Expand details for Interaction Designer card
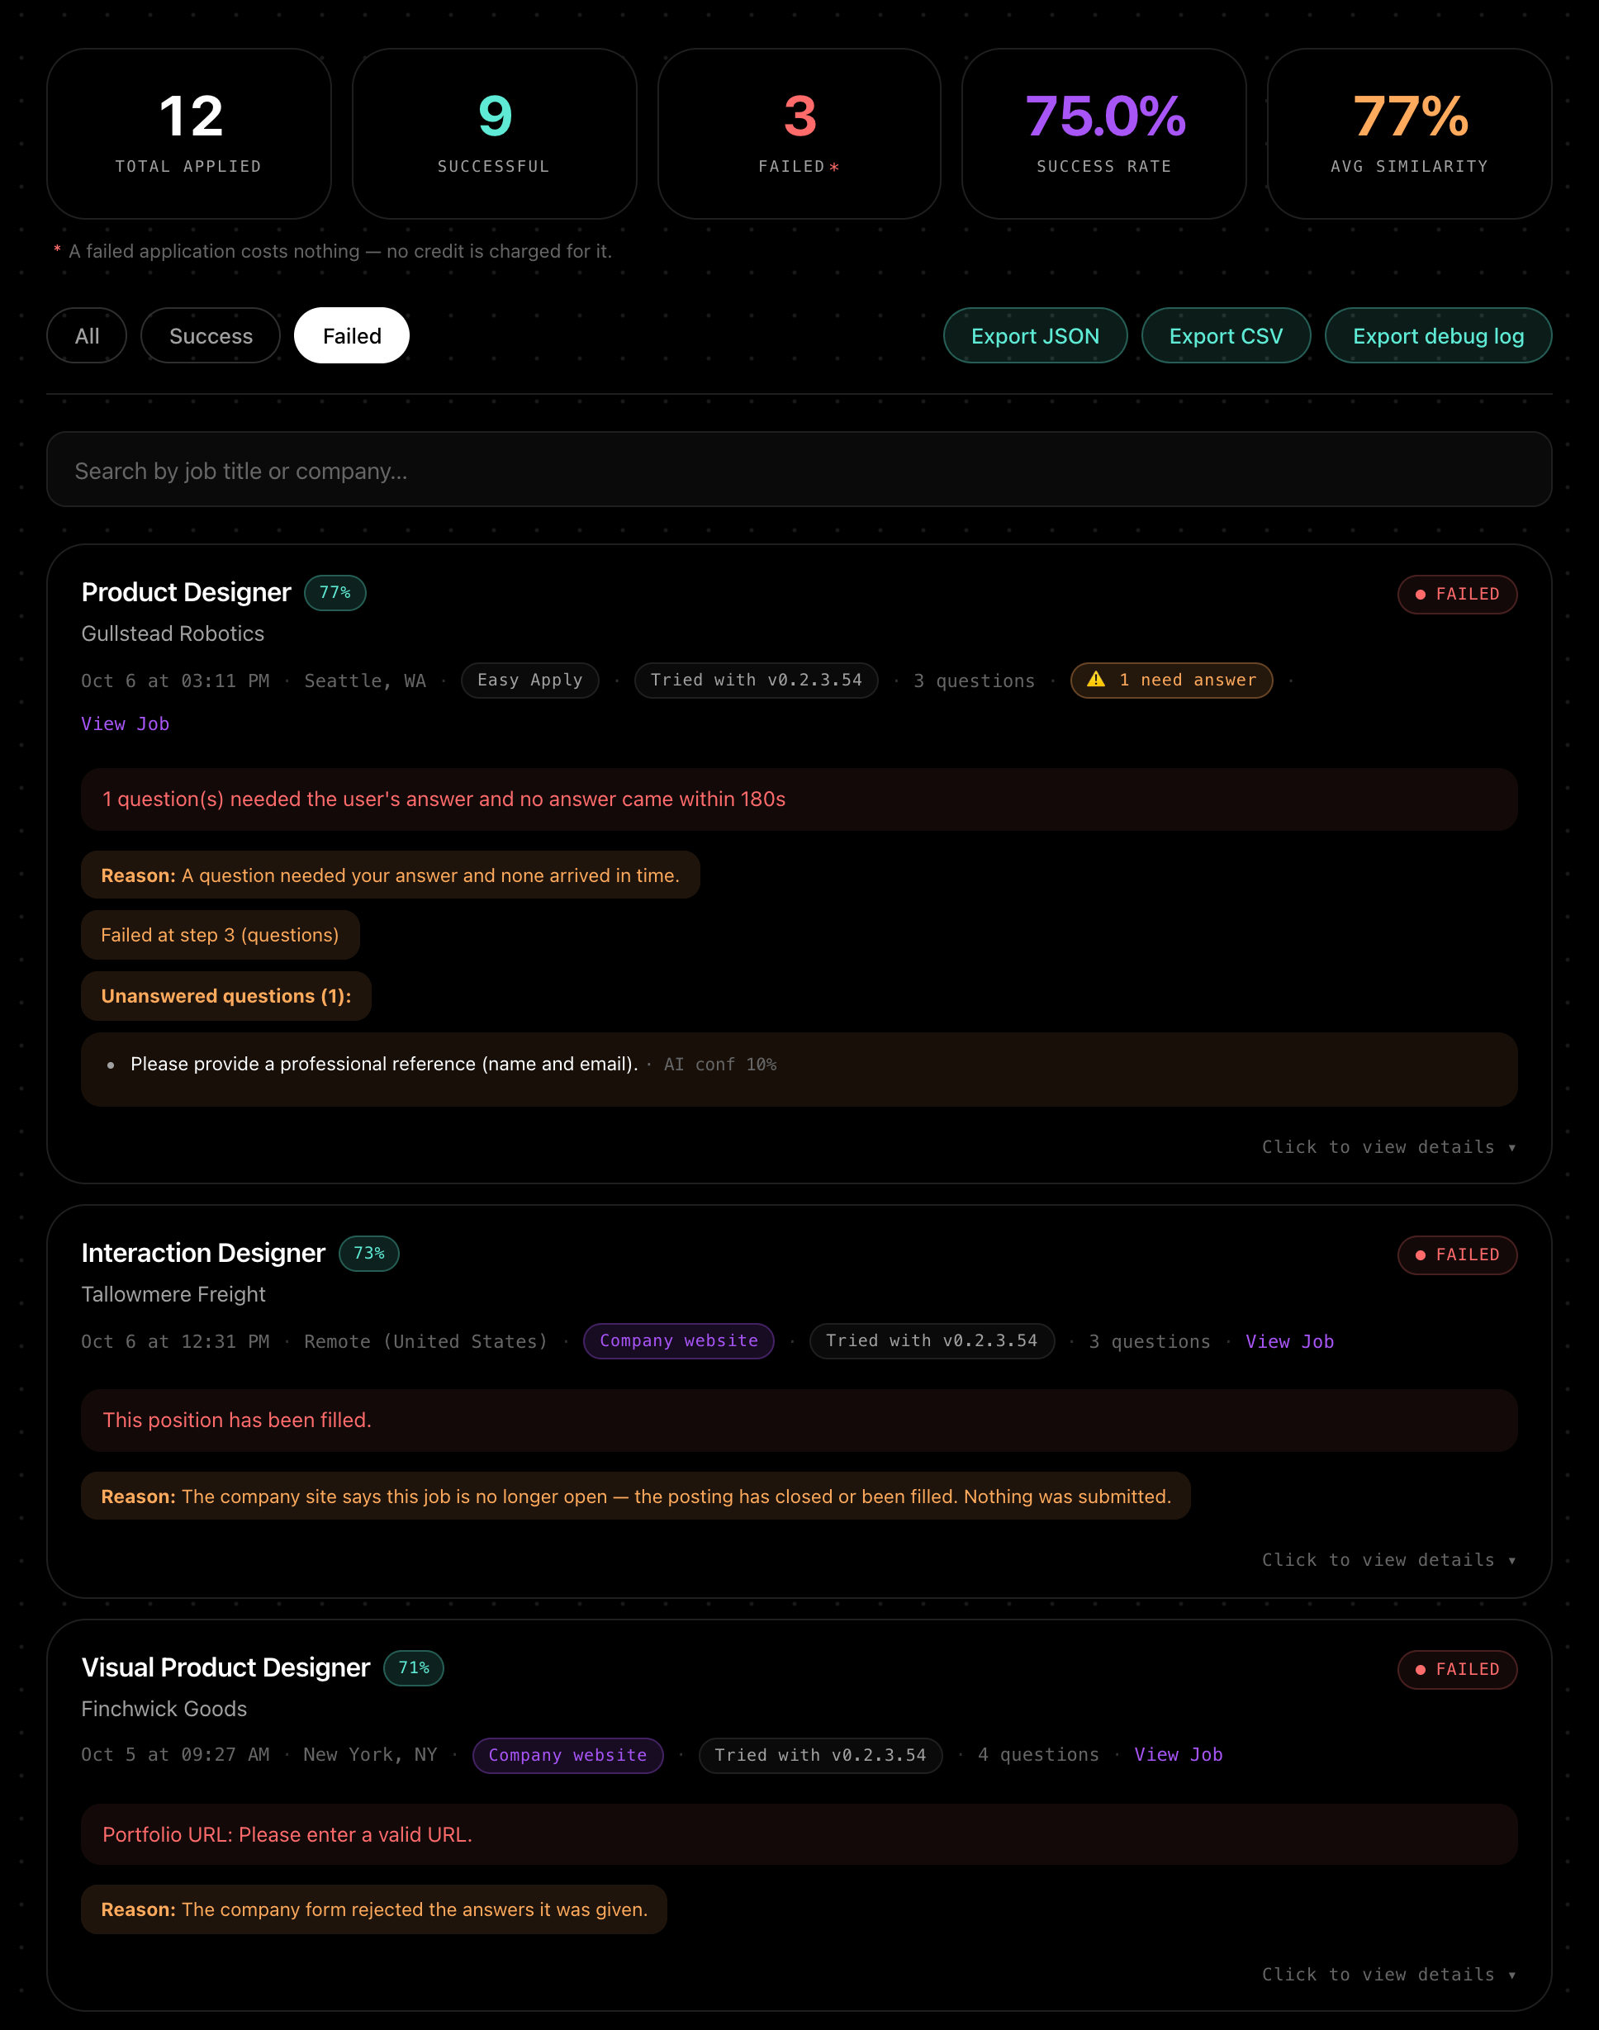 coord(1388,1559)
